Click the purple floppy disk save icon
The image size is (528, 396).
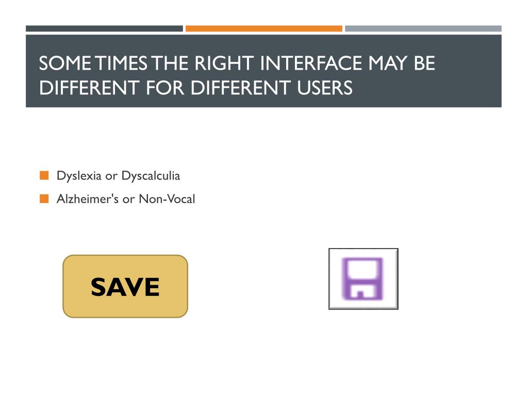tap(364, 279)
